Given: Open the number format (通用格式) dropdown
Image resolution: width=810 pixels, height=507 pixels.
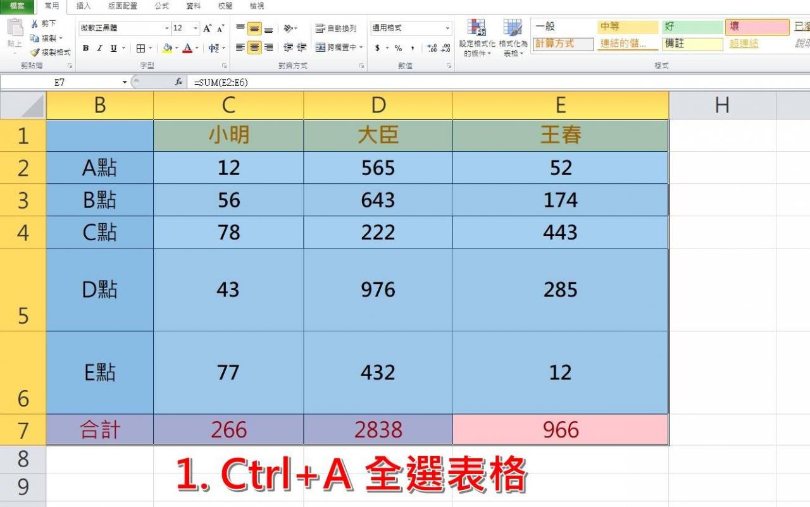Looking at the screenshot, I should [447, 28].
